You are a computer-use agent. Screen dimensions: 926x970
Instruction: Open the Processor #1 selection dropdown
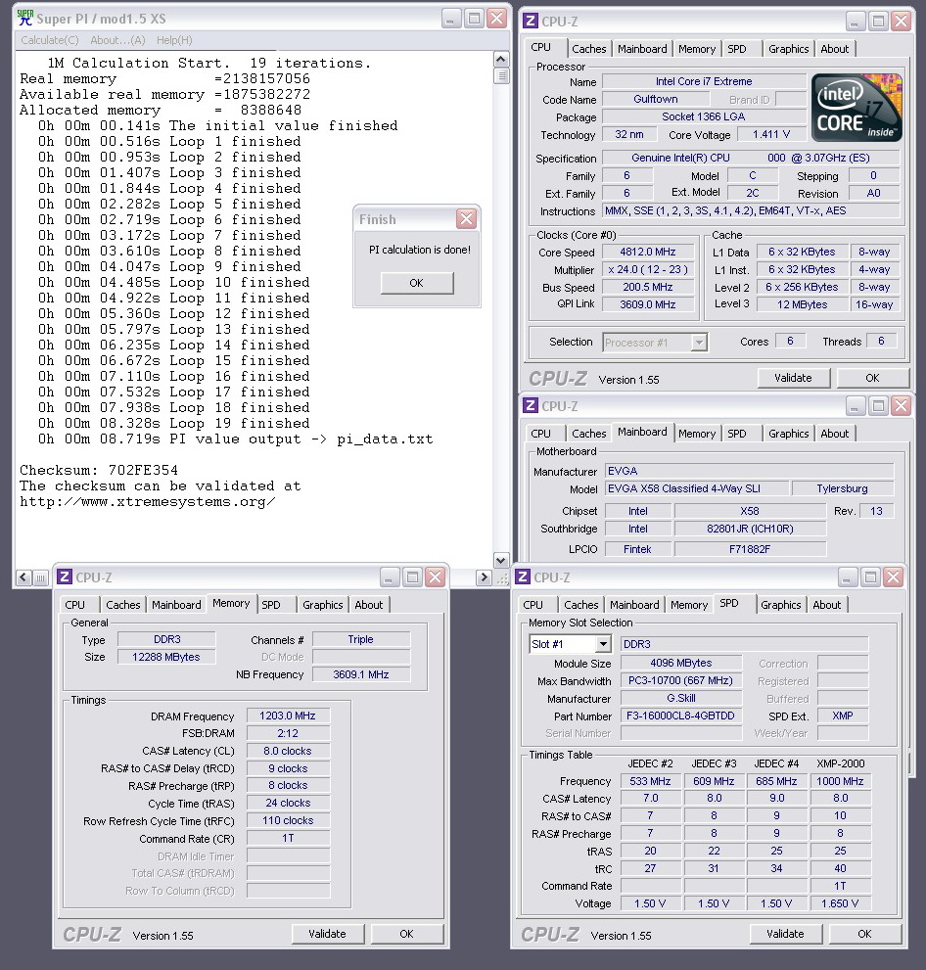pyautogui.click(x=699, y=343)
